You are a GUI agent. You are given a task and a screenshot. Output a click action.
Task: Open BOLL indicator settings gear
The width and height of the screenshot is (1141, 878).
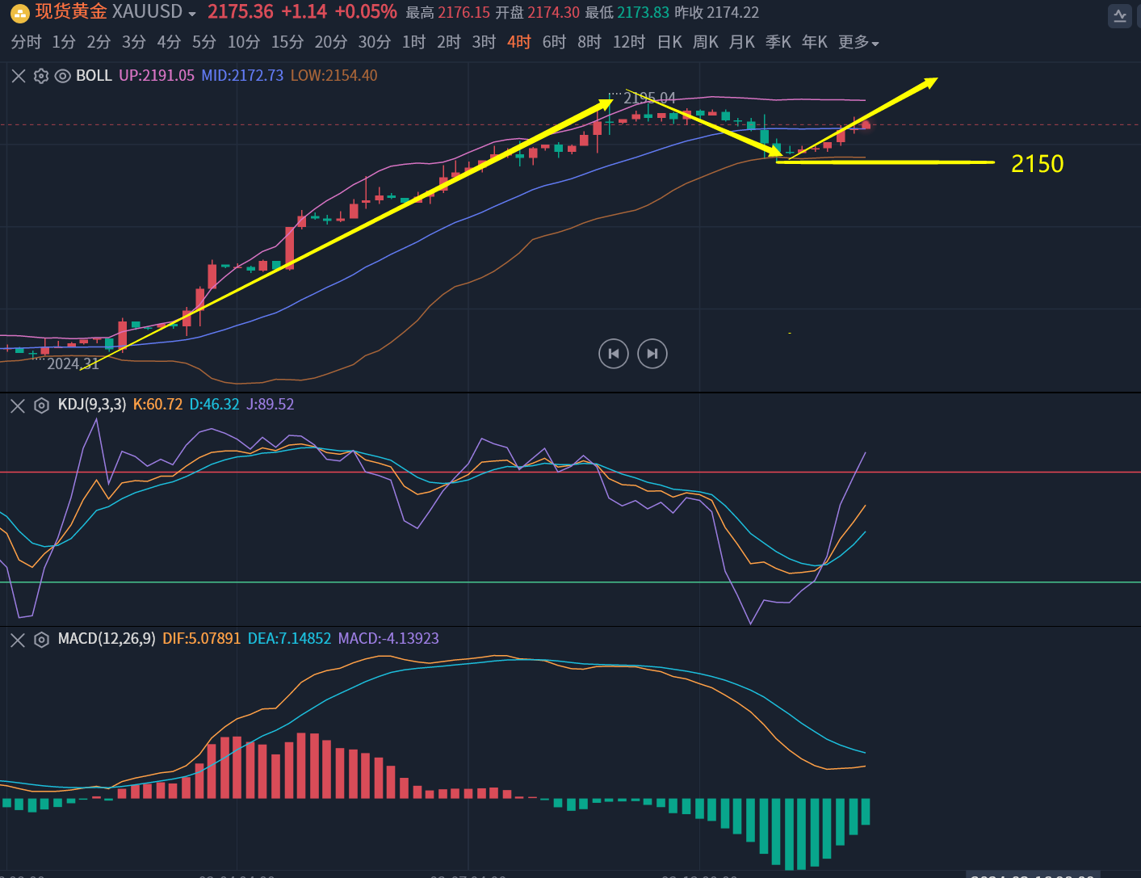tap(41, 76)
